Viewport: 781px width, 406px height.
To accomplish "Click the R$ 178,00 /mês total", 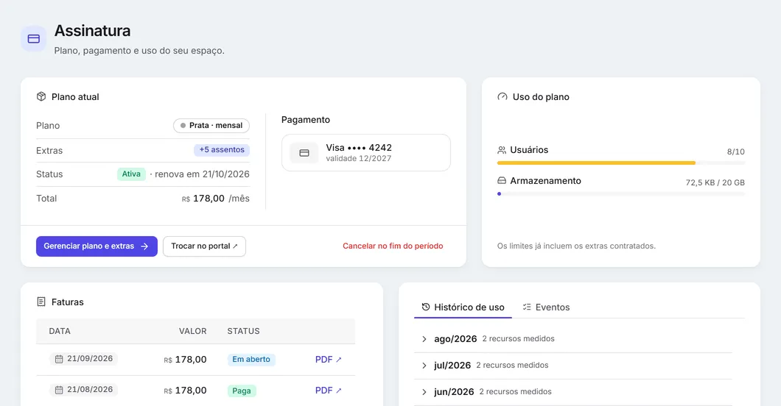I will [x=216, y=199].
